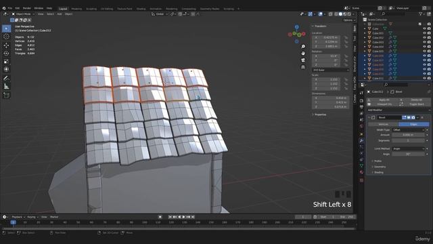Hide Cube.003 in viewport via eye icon
This screenshot has width=433, height=244.
pos(425,42)
